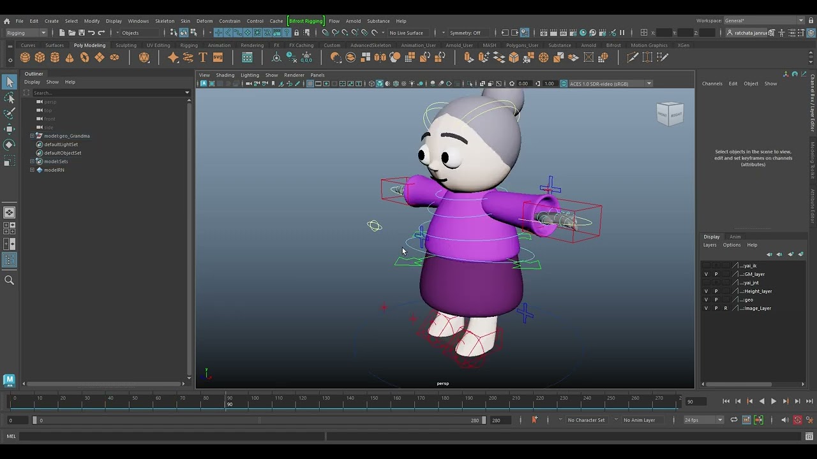Open the Skeleton menu
The image size is (817, 459).
tap(165, 21)
